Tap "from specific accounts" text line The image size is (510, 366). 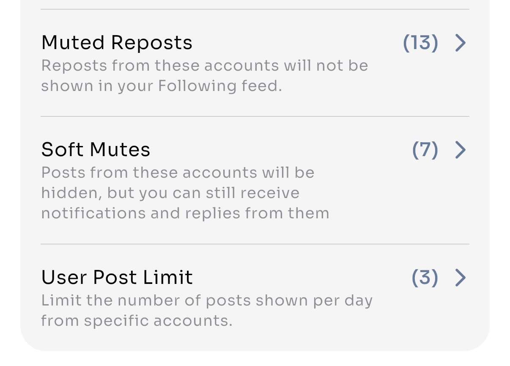[137, 321]
